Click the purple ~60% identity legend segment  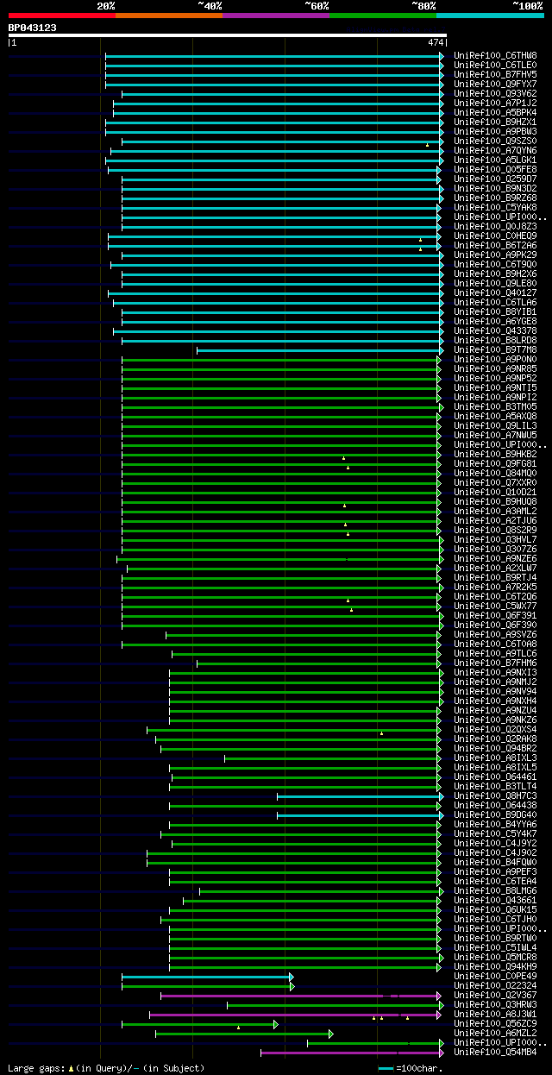tap(275, 16)
